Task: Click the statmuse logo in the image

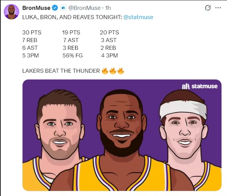Action: [x=200, y=86]
